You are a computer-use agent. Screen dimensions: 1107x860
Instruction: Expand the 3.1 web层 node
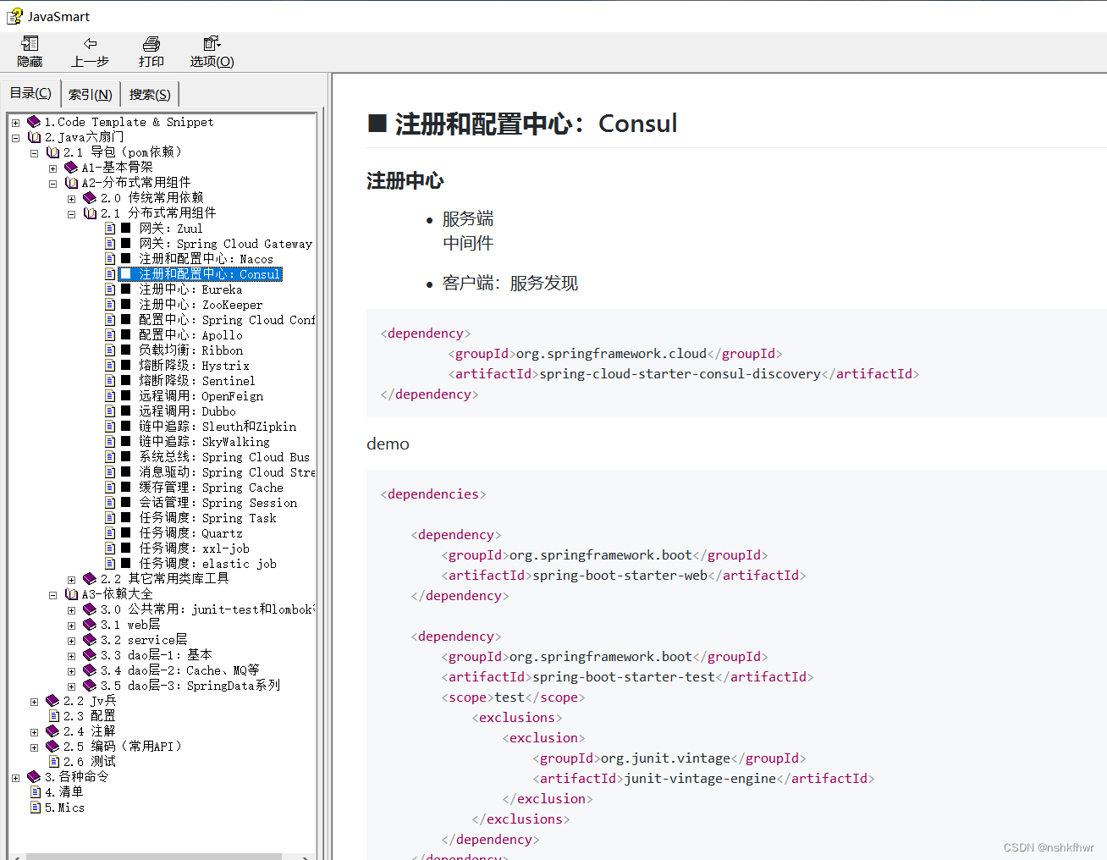click(71, 626)
